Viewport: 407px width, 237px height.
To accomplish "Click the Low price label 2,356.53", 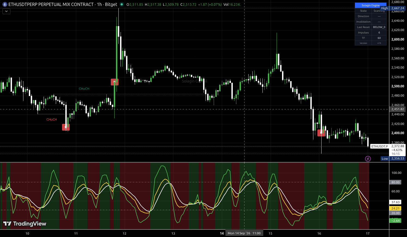I will [398, 159].
